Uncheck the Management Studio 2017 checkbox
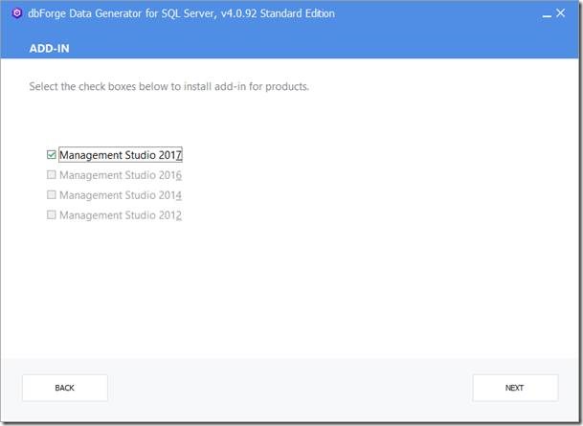Screen dimensions: 583x426 pyautogui.click(x=52, y=155)
